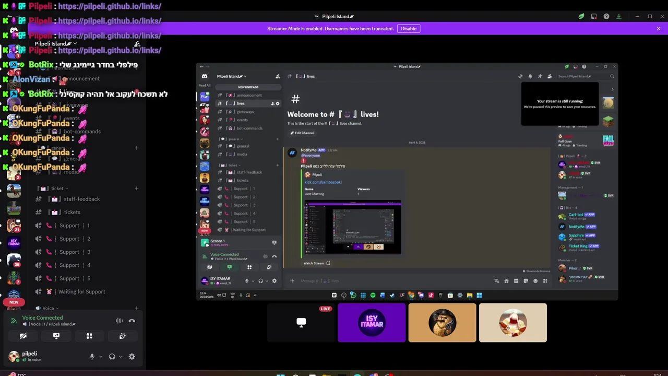Open kick.com/liambazooki link in streamed window

(323, 182)
